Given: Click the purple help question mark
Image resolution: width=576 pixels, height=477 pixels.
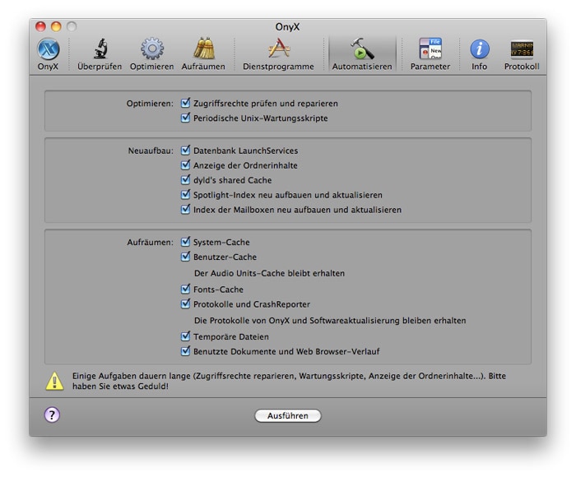Looking at the screenshot, I should (x=52, y=415).
